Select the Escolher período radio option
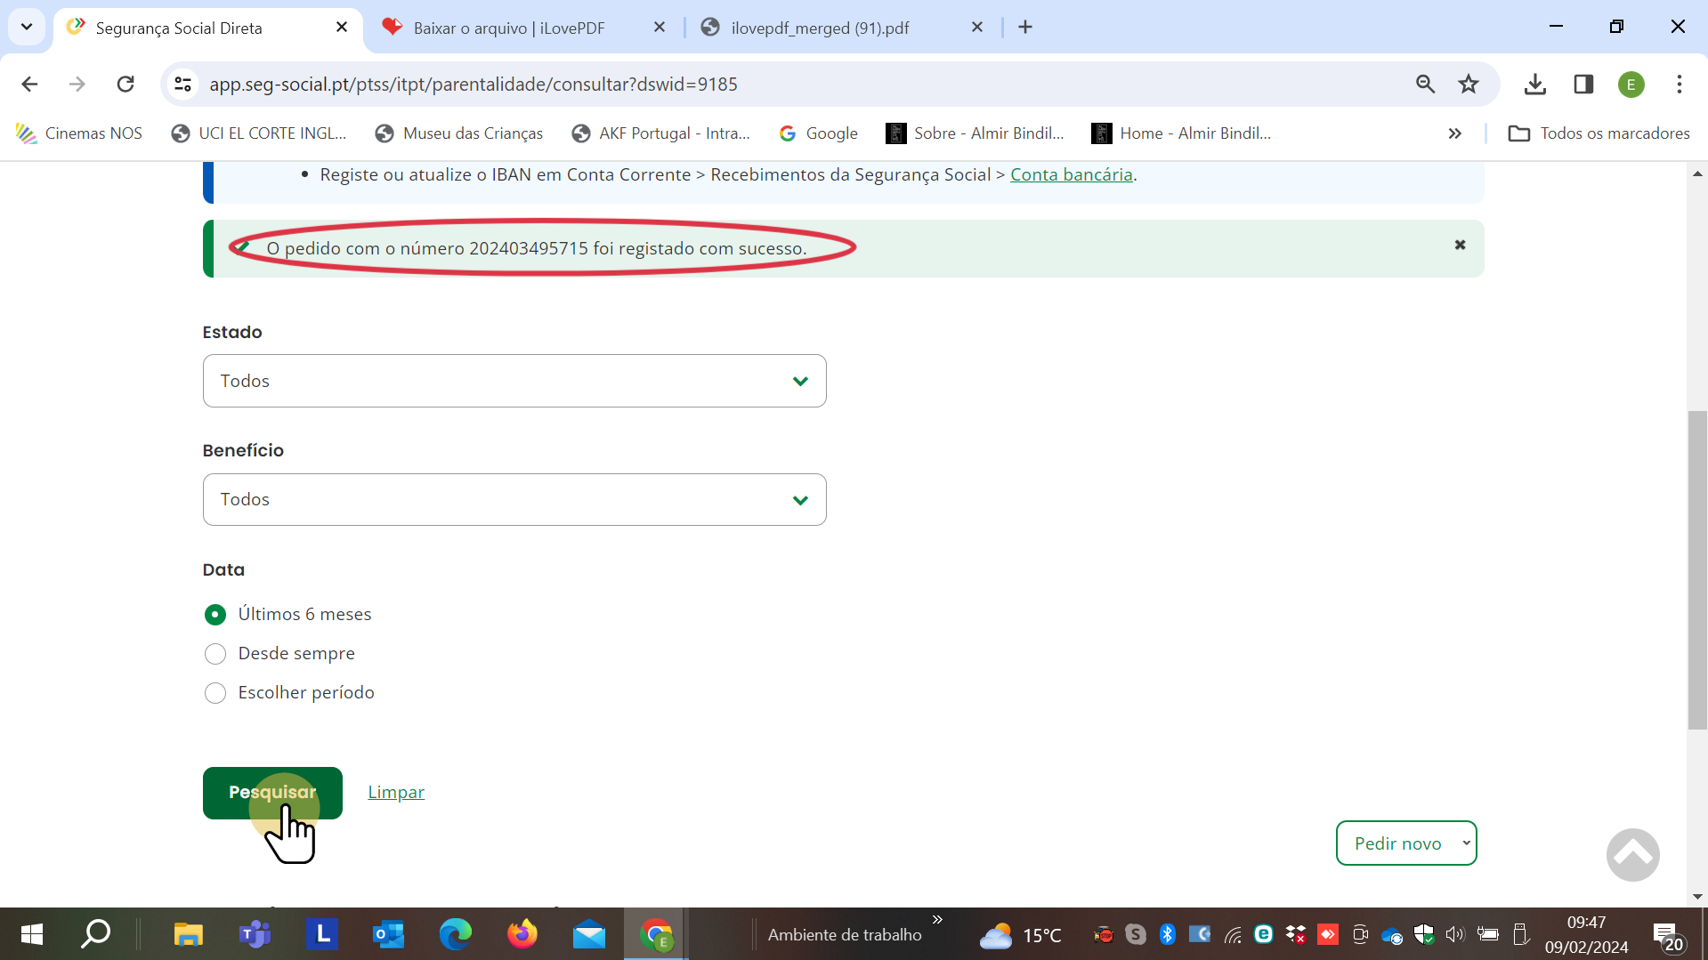Viewport: 1708px width, 960px height. click(x=215, y=693)
